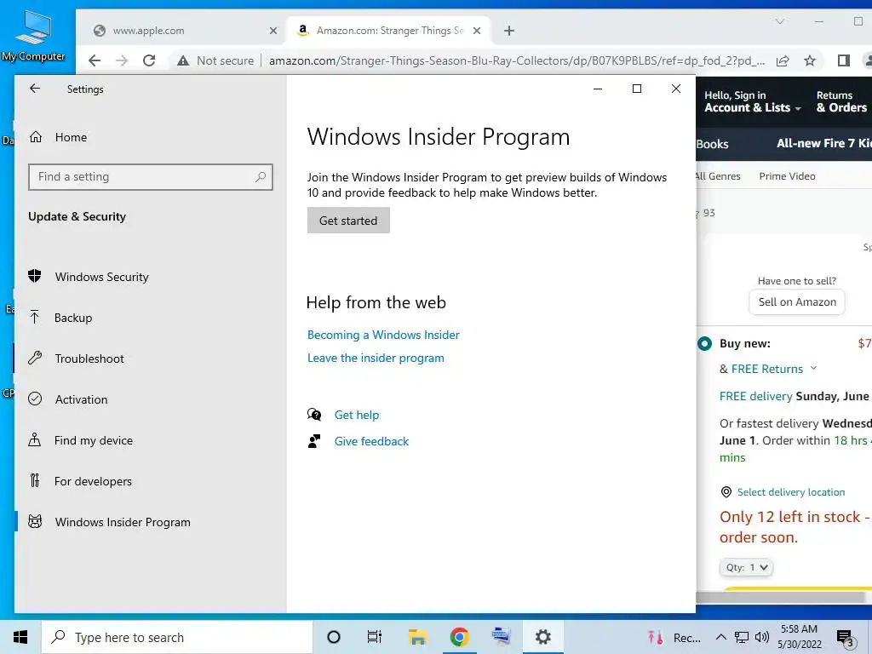Click the Get started button
This screenshot has width=872, height=654.
(348, 221)
